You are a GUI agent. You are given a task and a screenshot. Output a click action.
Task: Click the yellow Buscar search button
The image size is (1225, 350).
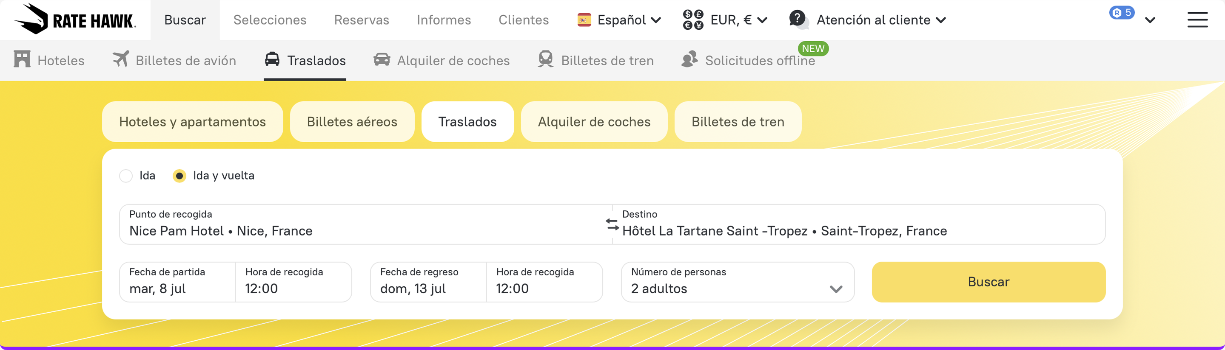point(988,282)
